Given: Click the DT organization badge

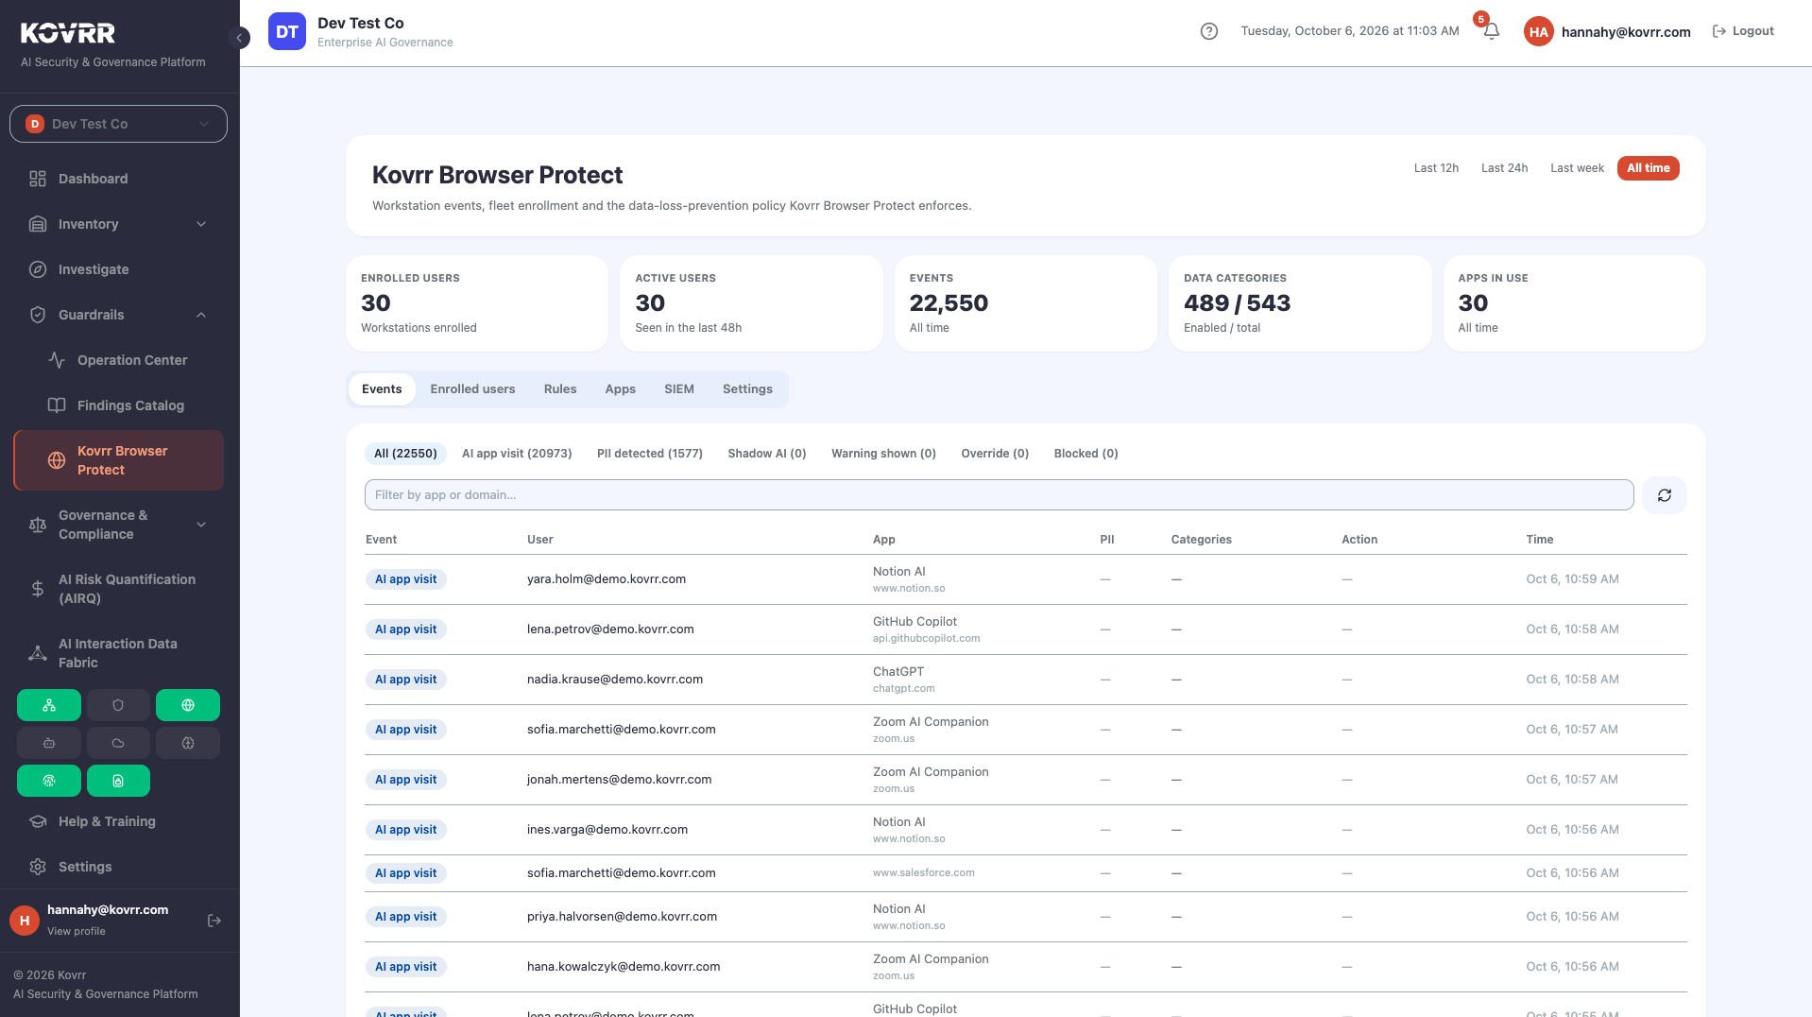Looking at the screenshot, I should [x=287, y=31].
